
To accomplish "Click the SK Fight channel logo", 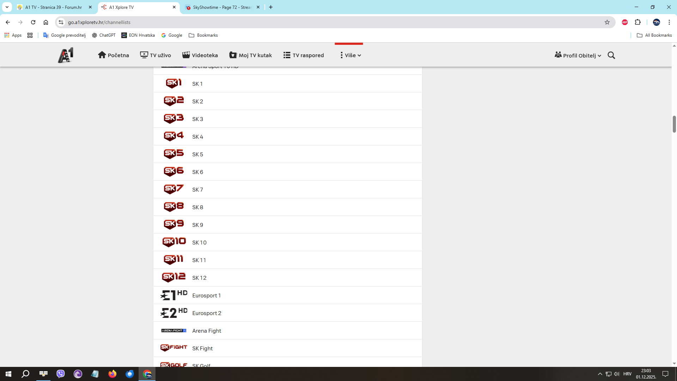I will coord(173,348).
